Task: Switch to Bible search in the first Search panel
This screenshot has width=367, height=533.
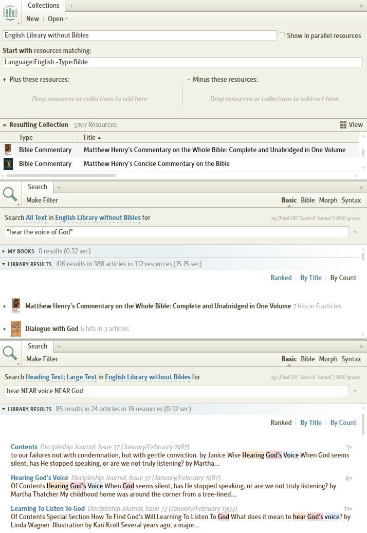Action: 307,200
